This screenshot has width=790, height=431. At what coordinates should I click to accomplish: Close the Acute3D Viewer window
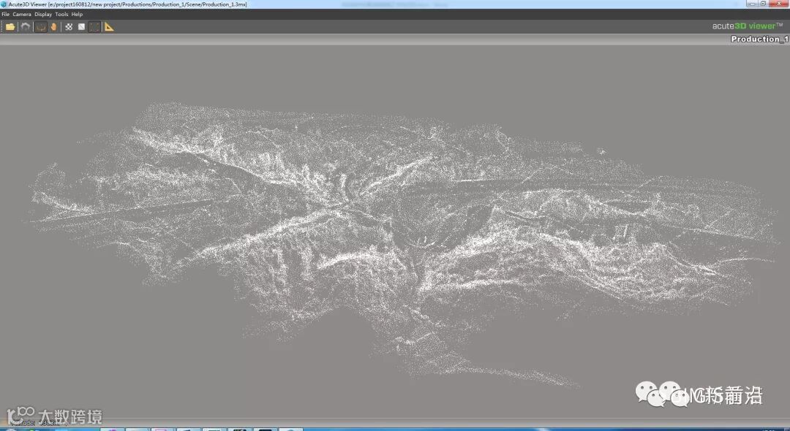pos(779,4)
